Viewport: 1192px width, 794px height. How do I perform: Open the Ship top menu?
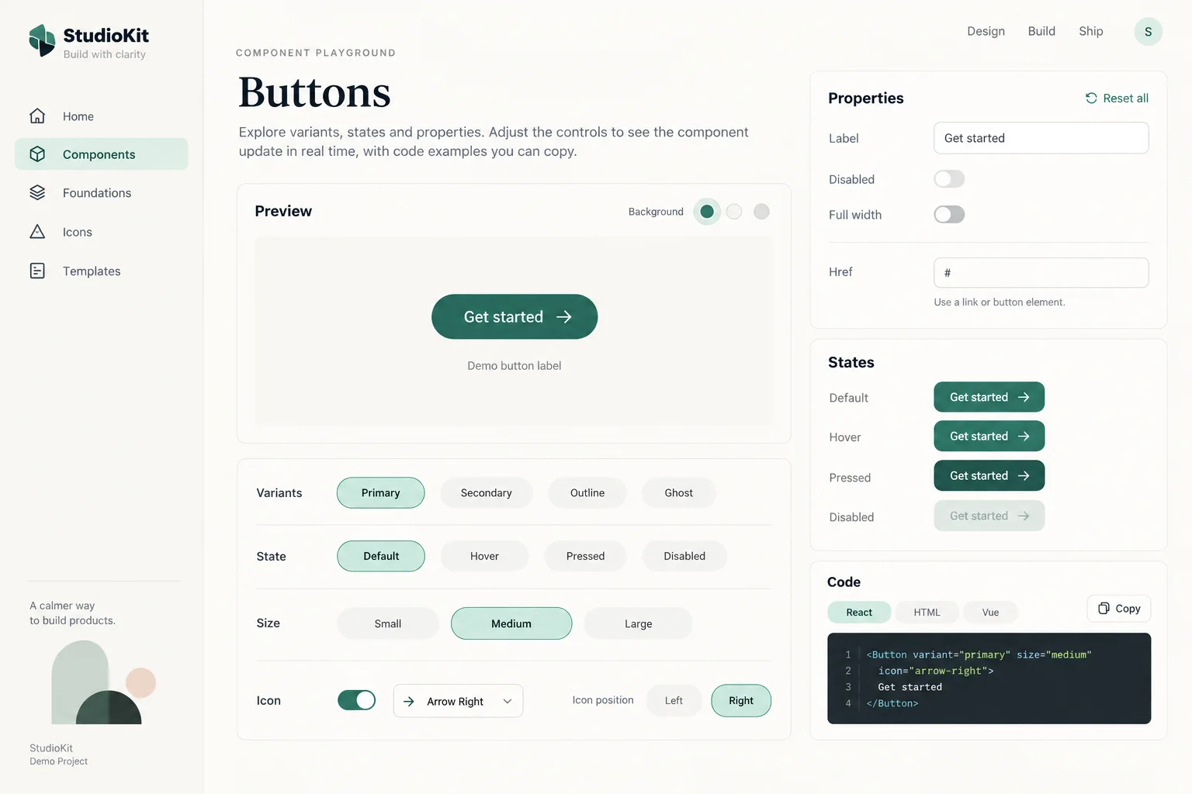tap(1090, 31)
